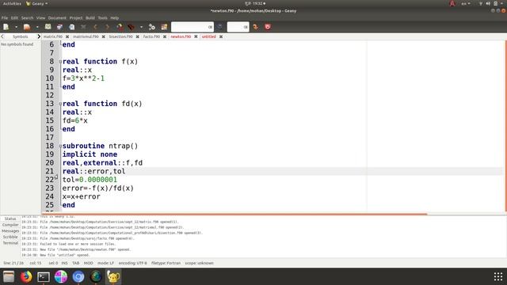Screen dimensions: 507x285
Task: Close current file via toolbar X icon
Action: pos(83,27)
